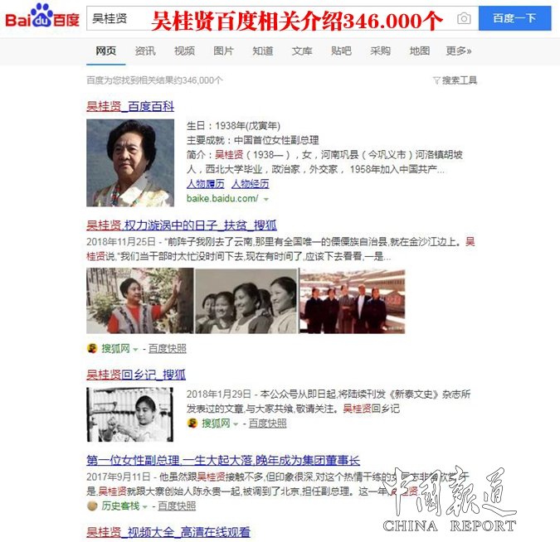Viewport: 560px width, 542px height.
Task: Click 搜狐网 favicon under 回乡记 result
Action: 192,423
